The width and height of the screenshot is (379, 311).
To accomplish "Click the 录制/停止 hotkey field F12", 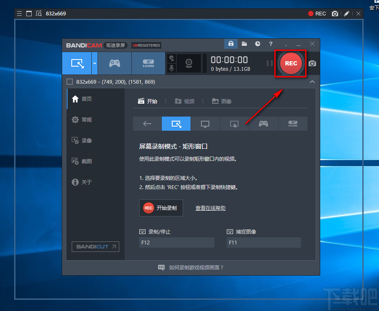I will coord(177,242).
